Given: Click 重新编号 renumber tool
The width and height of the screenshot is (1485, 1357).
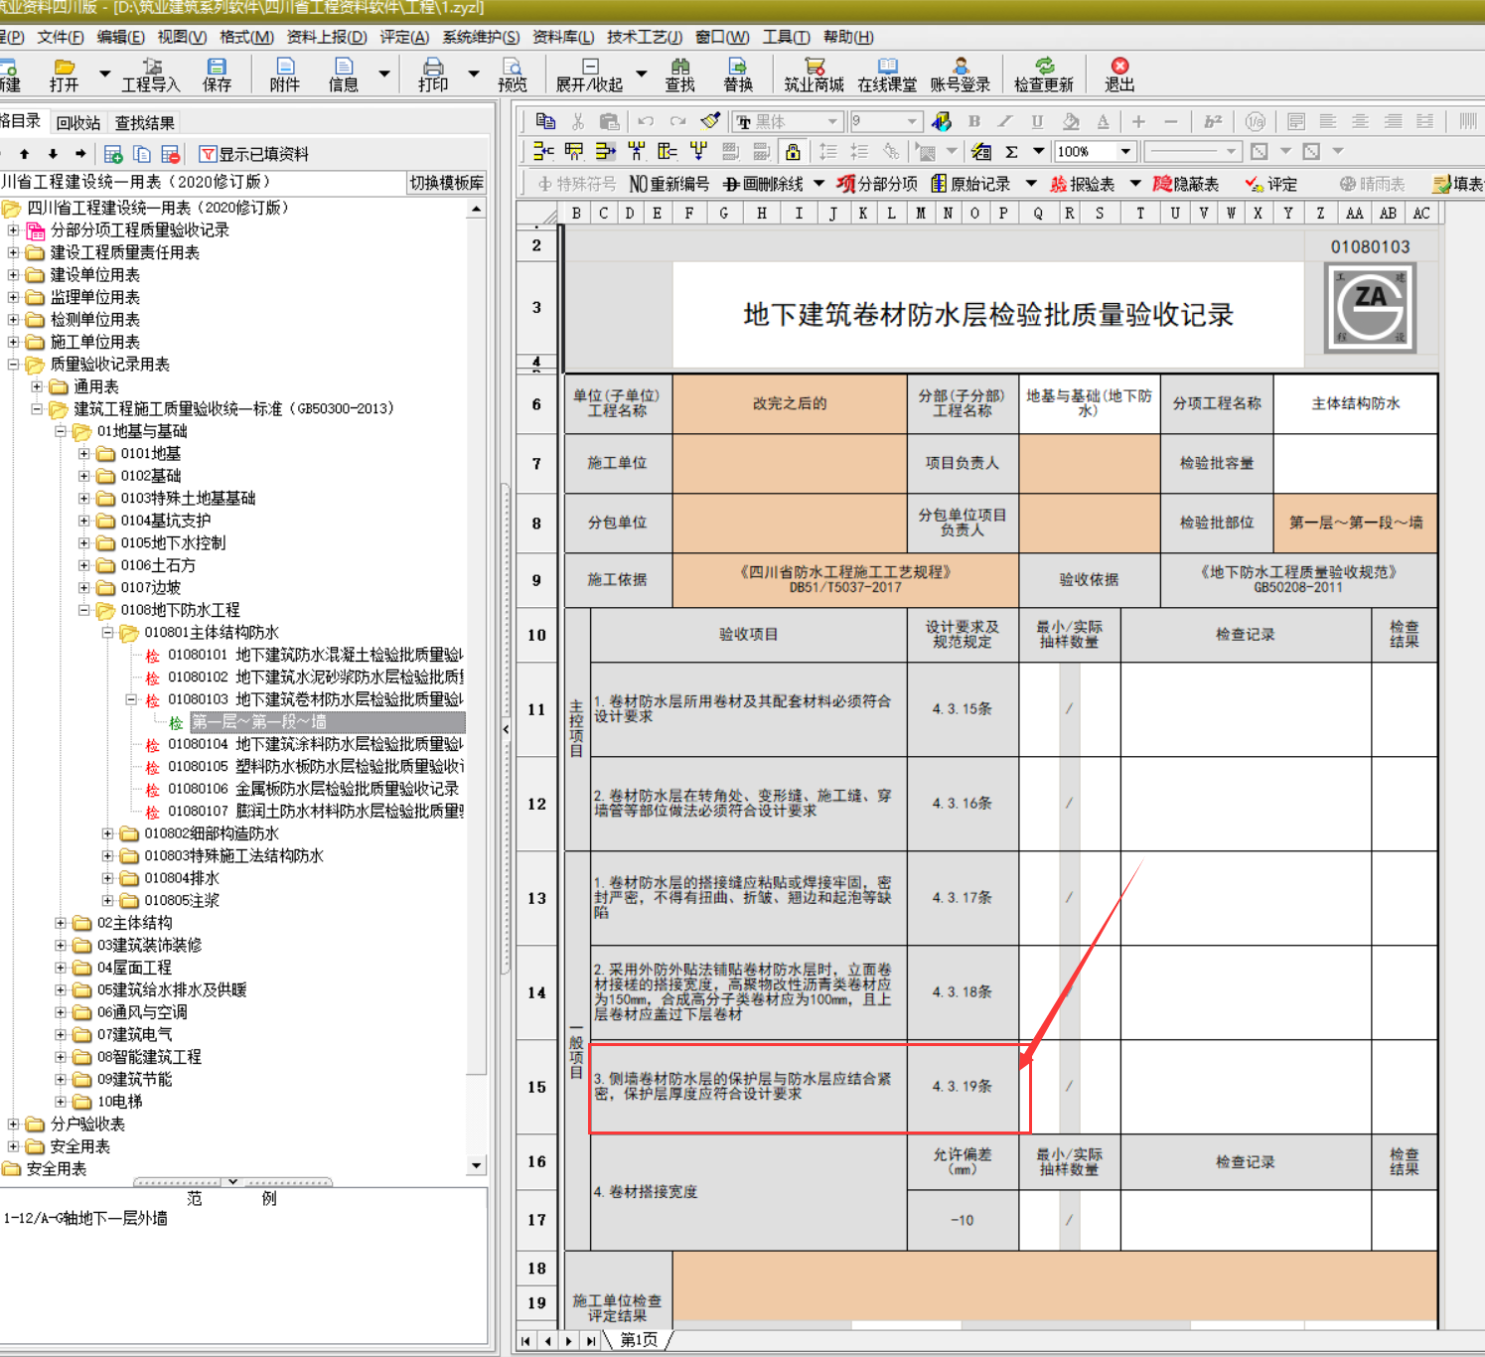Looking at the screenshot, I should tap(668, 184).
